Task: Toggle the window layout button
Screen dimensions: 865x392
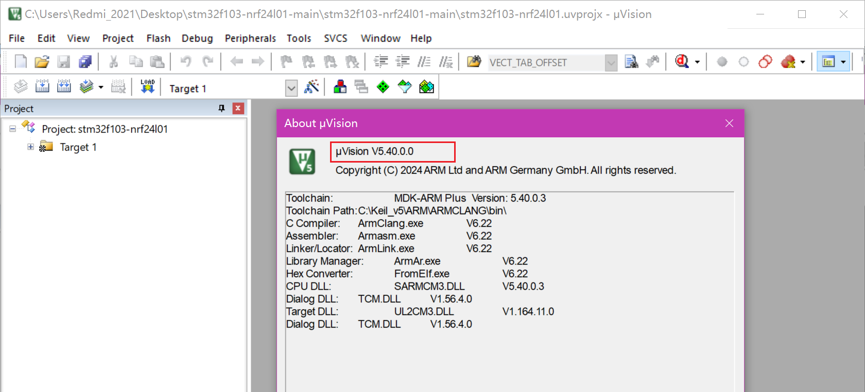Action: 828,62
